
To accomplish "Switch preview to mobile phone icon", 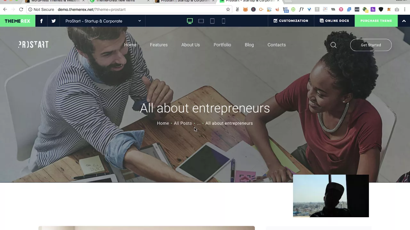I will click(x=224, y=21).
